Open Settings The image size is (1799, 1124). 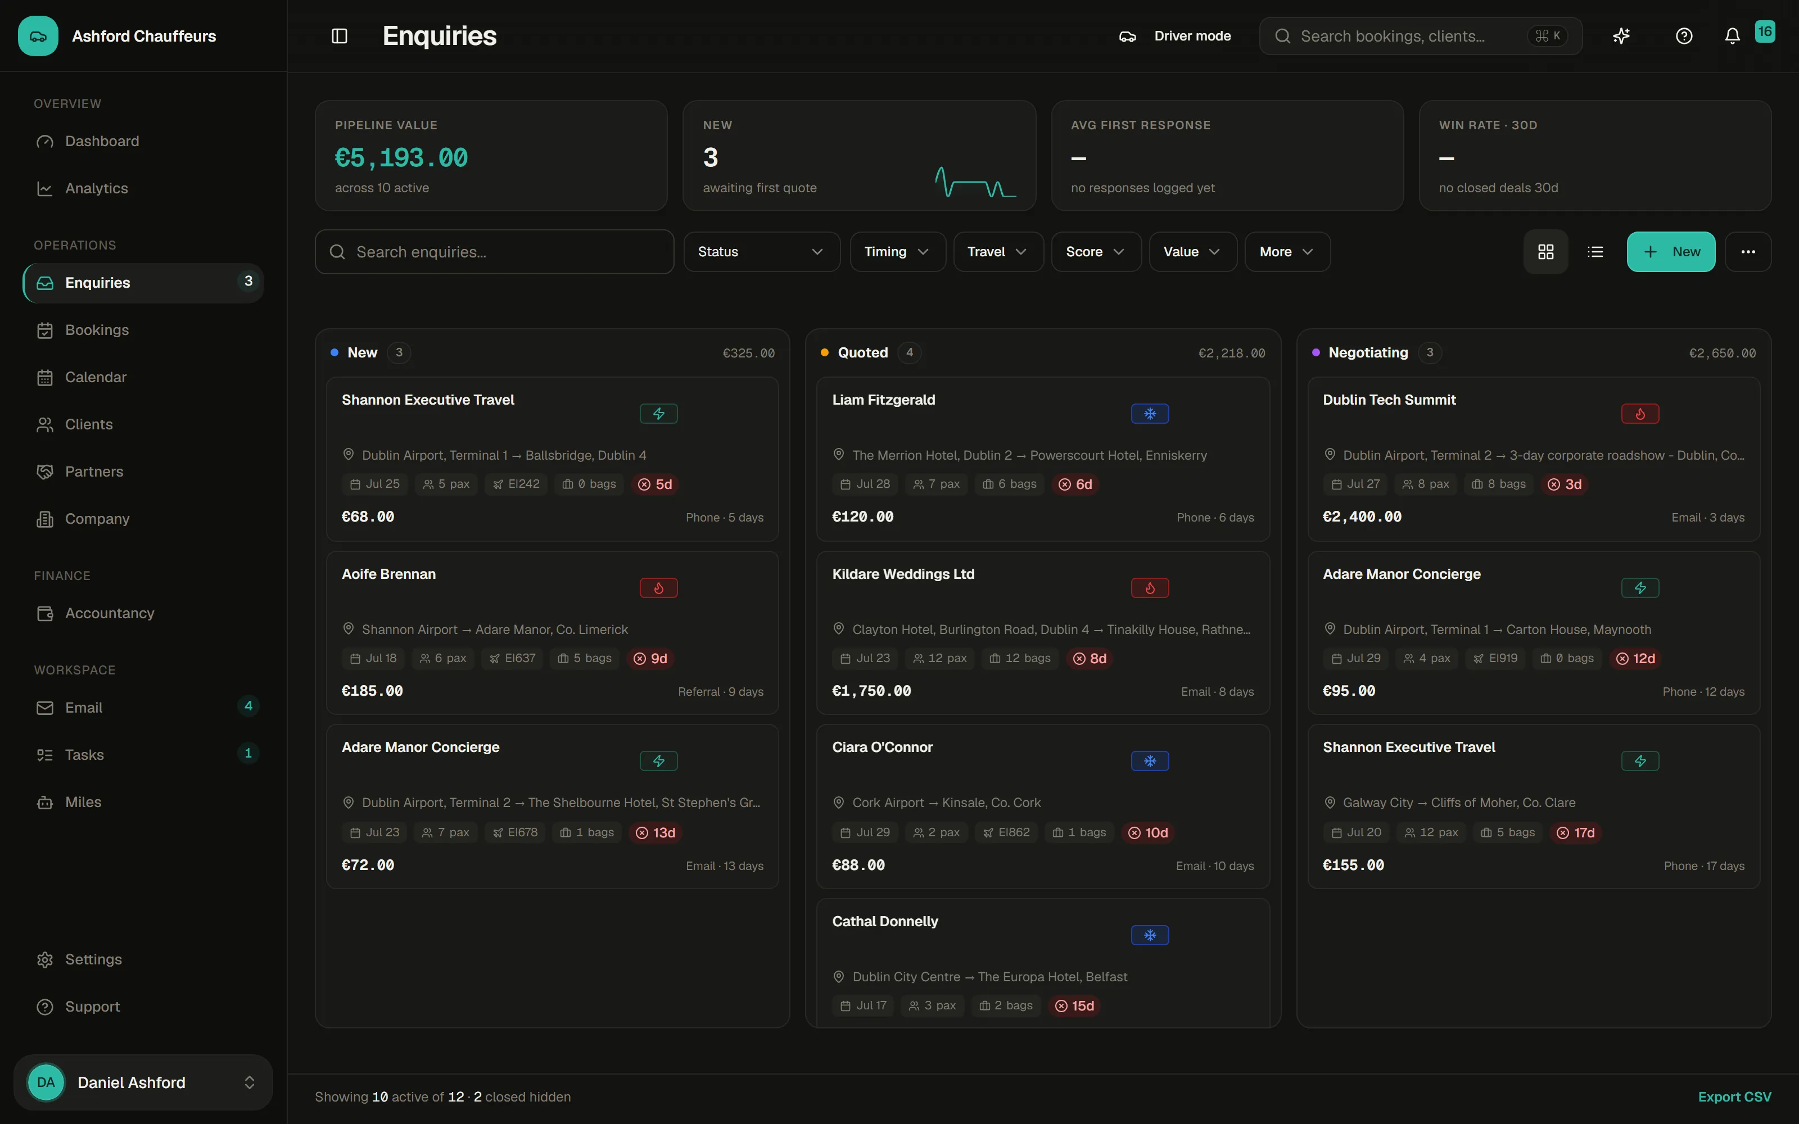143,960
